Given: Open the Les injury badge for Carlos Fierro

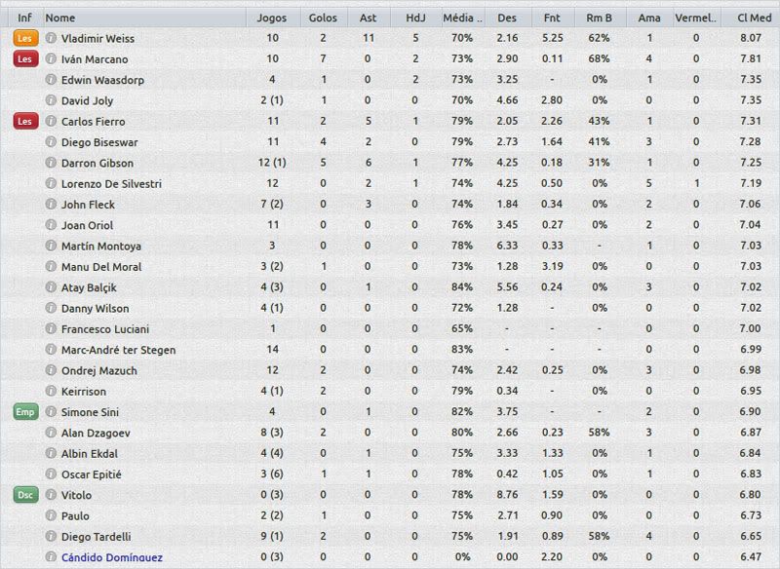Looking at the screenshot, I should click(24, 122).
